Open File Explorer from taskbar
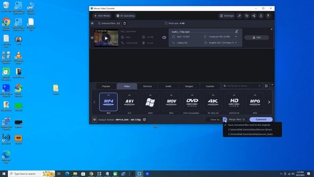This screenshot has height=177, width=314. coord(75,174)
